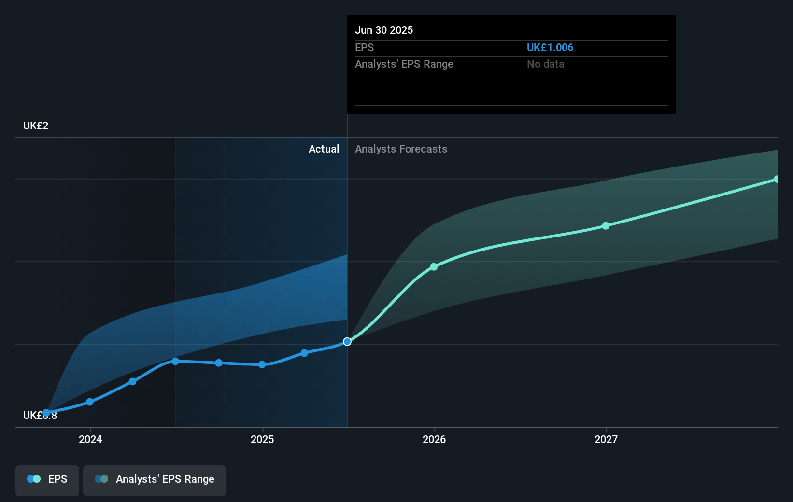Click the 'Actual' section label
The height and width of the screenshot is (502, 793).
324,149
